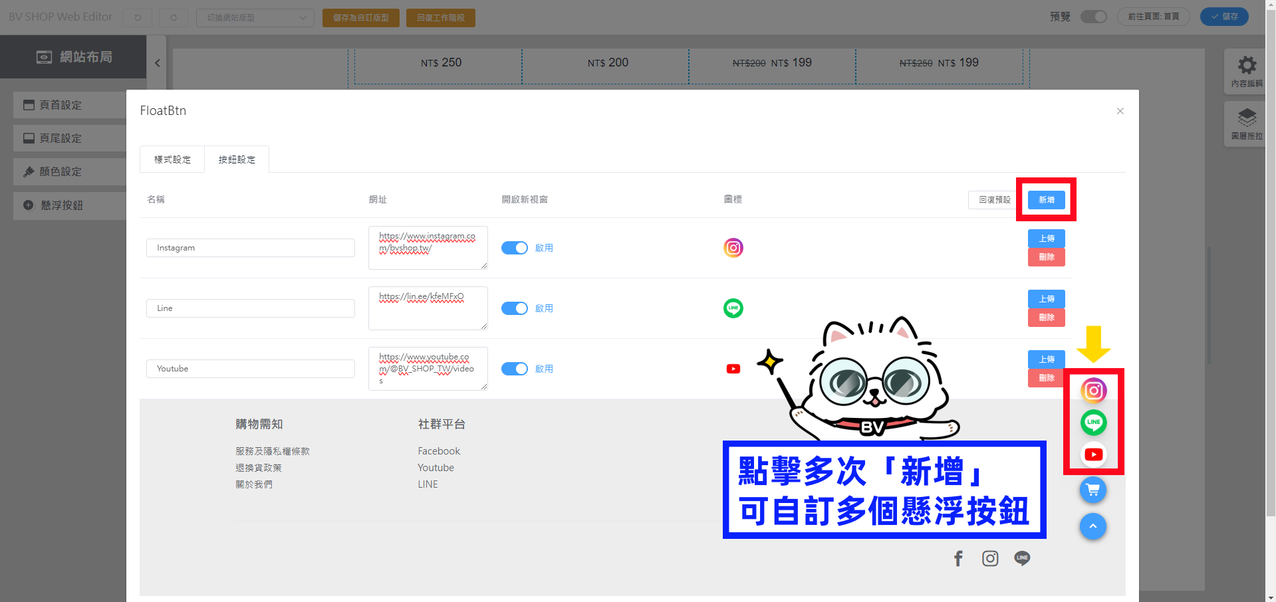1276x602 pixels.
Task: Click the Facebook link under 社群平台
Action: (x=439, y=451)
